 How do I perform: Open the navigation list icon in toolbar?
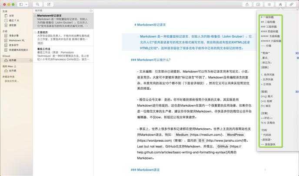click(x=269, y=4)
